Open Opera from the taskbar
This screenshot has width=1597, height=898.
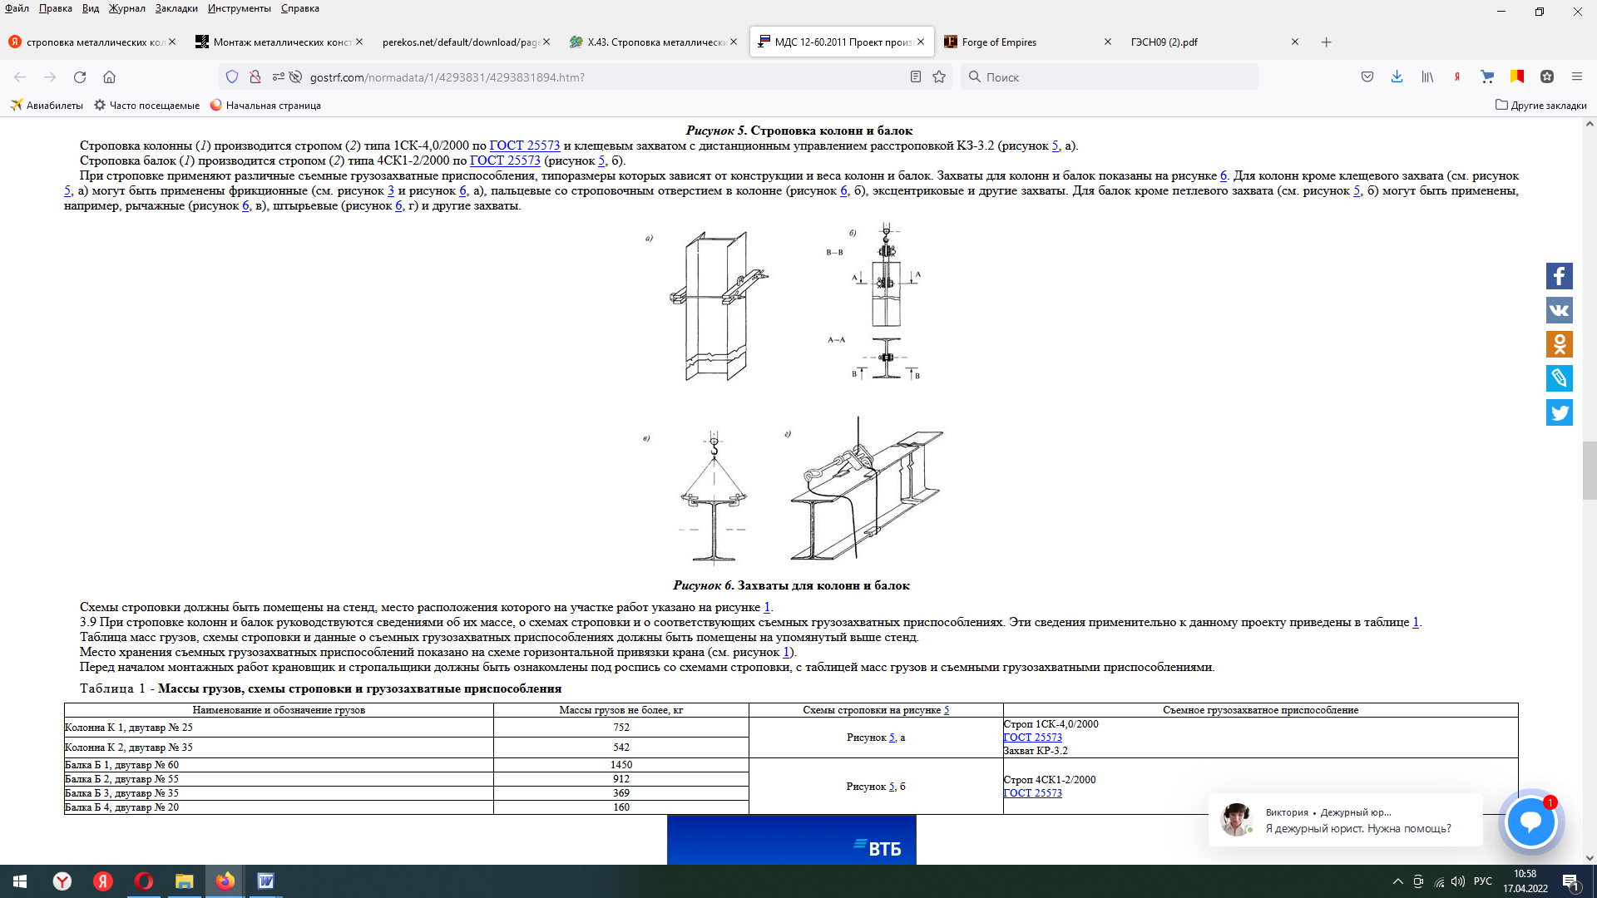144,881
